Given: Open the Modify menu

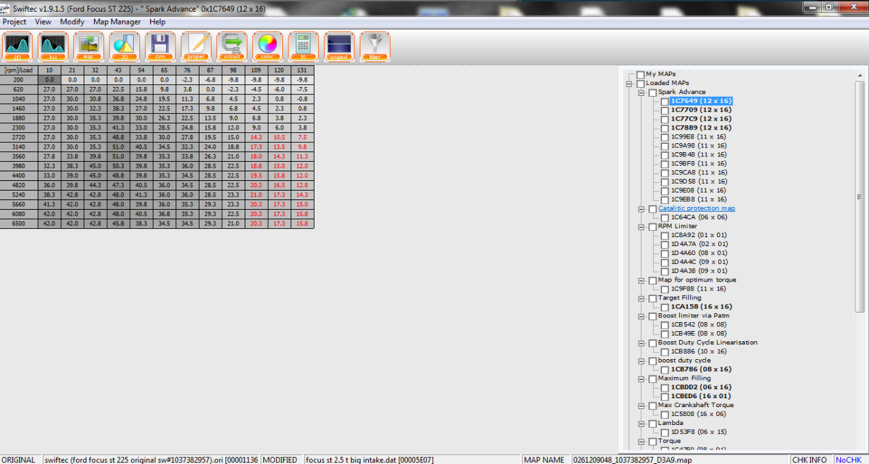Looking at the screenshot, I should [x=72, y=22].
